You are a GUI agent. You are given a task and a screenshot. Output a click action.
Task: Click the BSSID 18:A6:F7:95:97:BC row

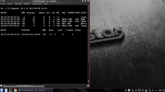pyautogui.click(x=44, y=26)
